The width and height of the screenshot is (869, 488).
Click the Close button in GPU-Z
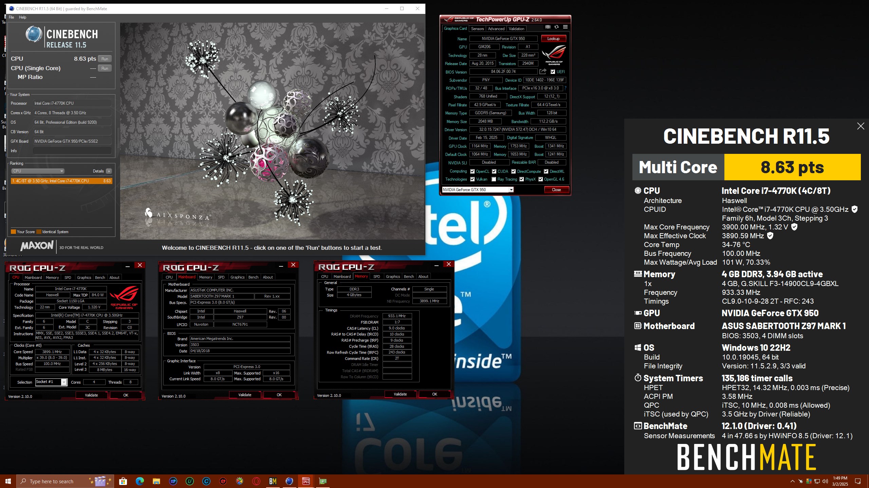pos(556,190)
